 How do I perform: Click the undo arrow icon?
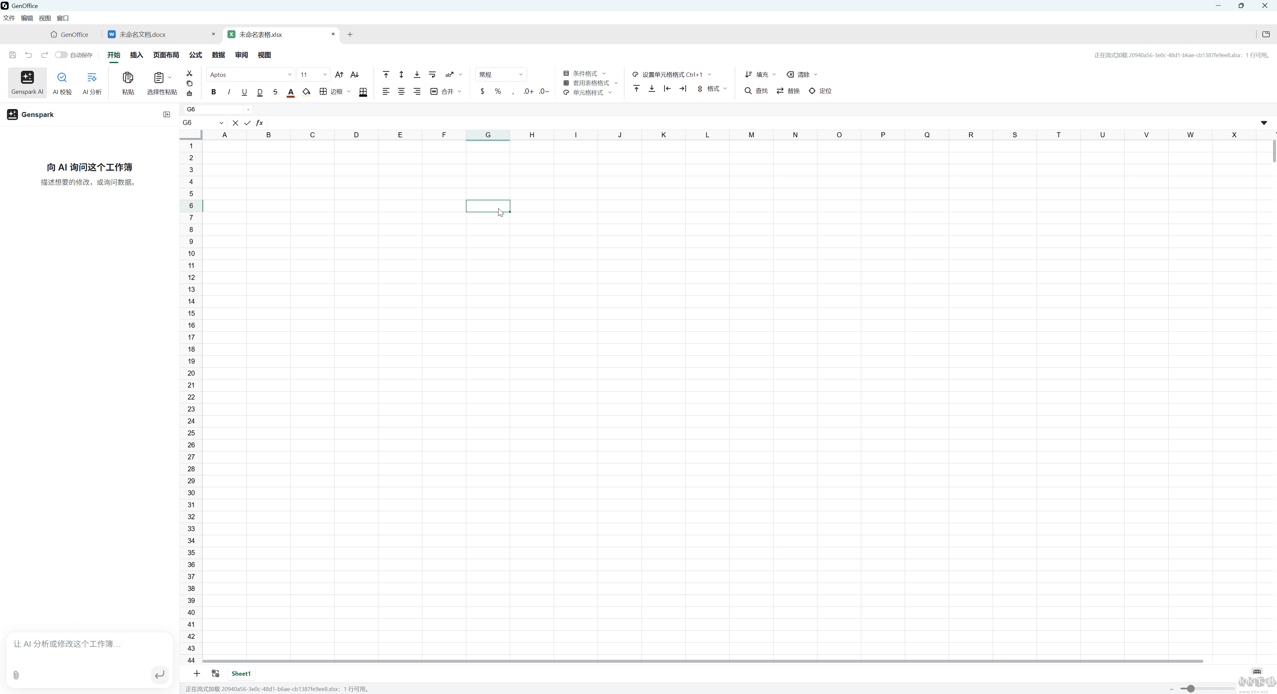(29, 55)
